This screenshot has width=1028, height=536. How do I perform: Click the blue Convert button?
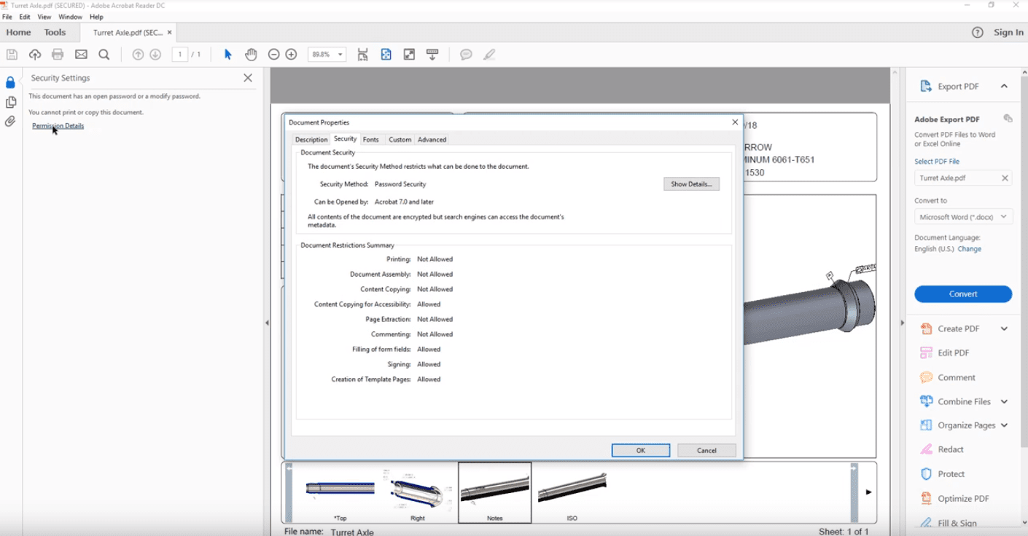[x=963, y=294]
